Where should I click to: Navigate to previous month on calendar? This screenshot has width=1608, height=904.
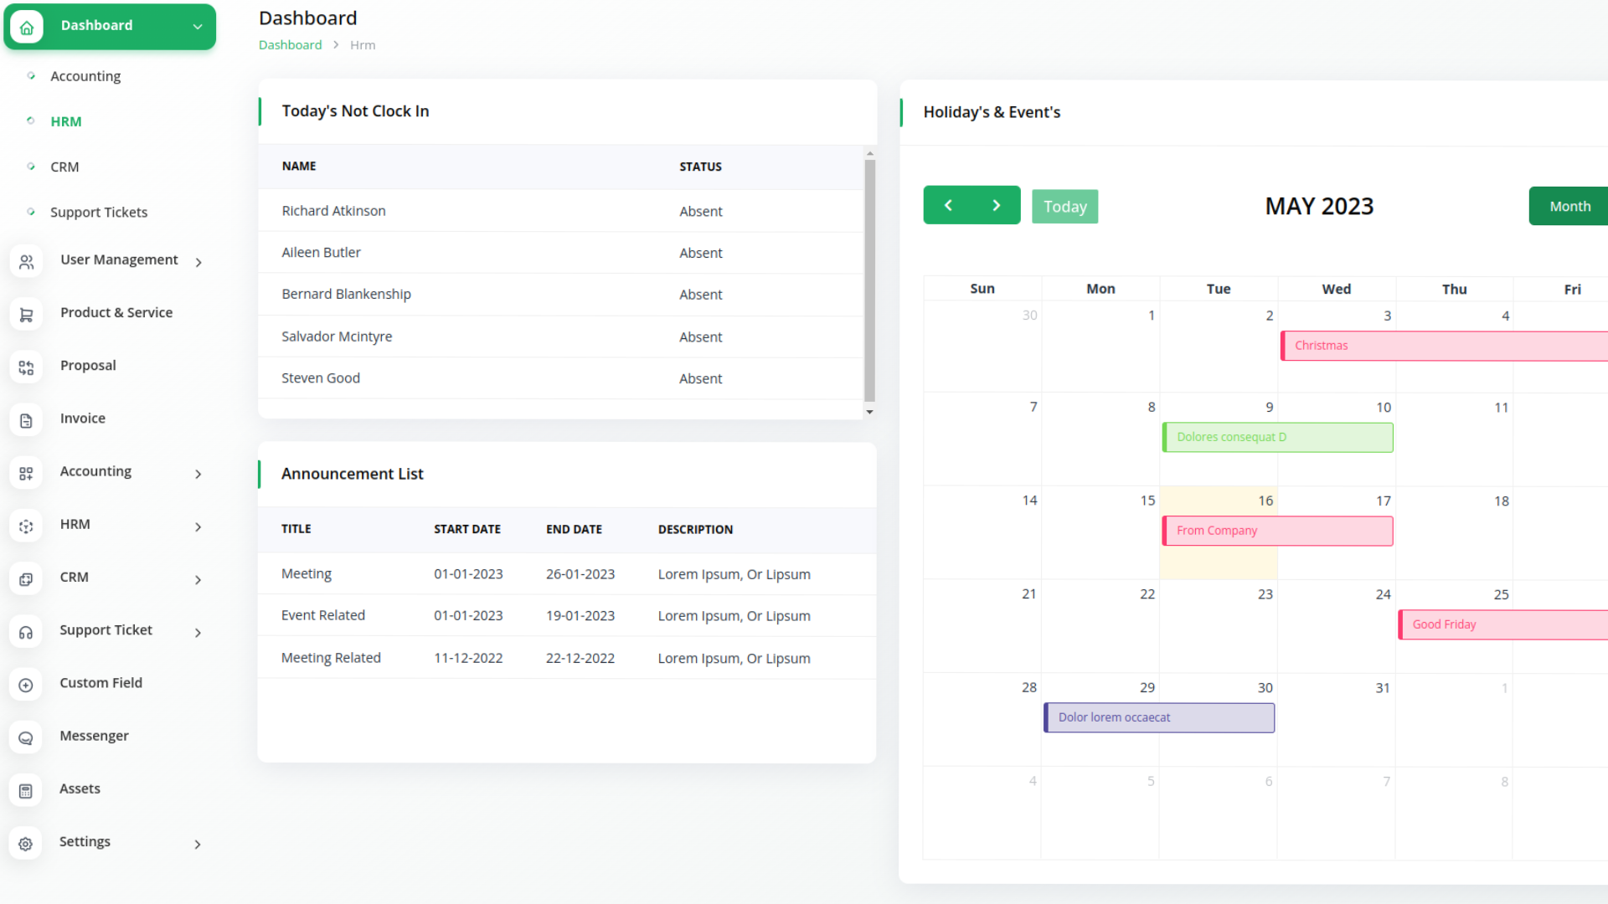(x=947, y=207)
